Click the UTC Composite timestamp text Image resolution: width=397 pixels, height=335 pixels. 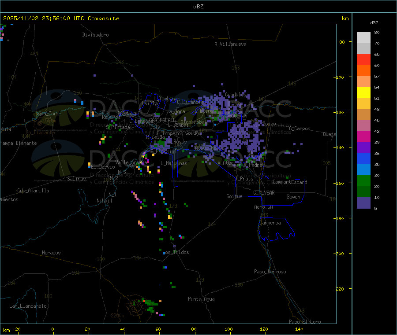(61, 18)
